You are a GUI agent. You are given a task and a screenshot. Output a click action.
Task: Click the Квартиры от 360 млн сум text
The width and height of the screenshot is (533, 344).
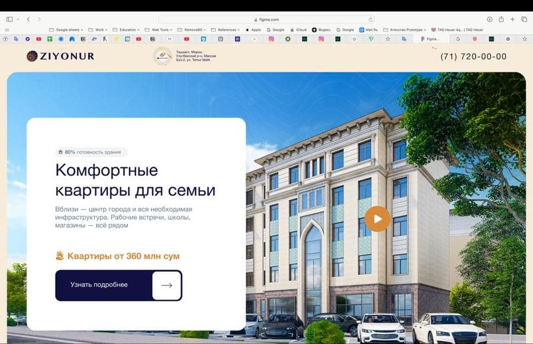[123, 256]
